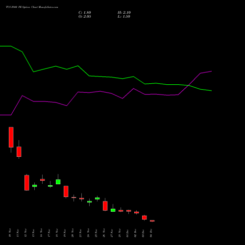The height and width of the screenshot is (245, 245).
Task: Click the high value H: 2.10
Action: [x=124, y=13]
